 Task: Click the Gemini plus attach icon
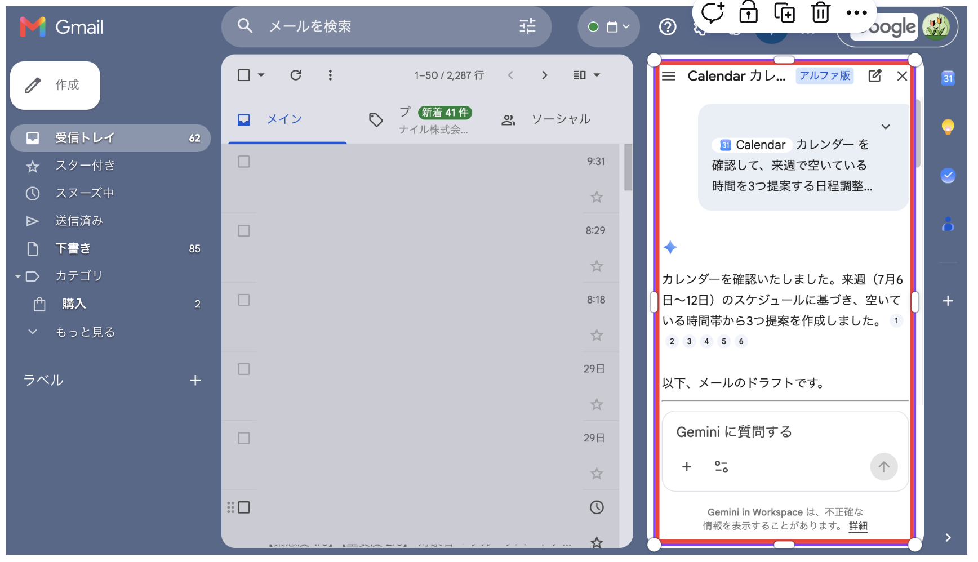(x=687, y=467)
